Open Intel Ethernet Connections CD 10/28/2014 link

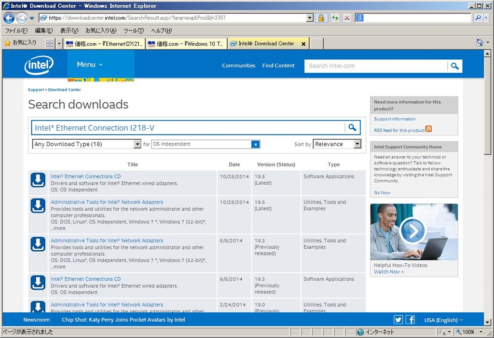pyautogui.click(x=86, y=176)
